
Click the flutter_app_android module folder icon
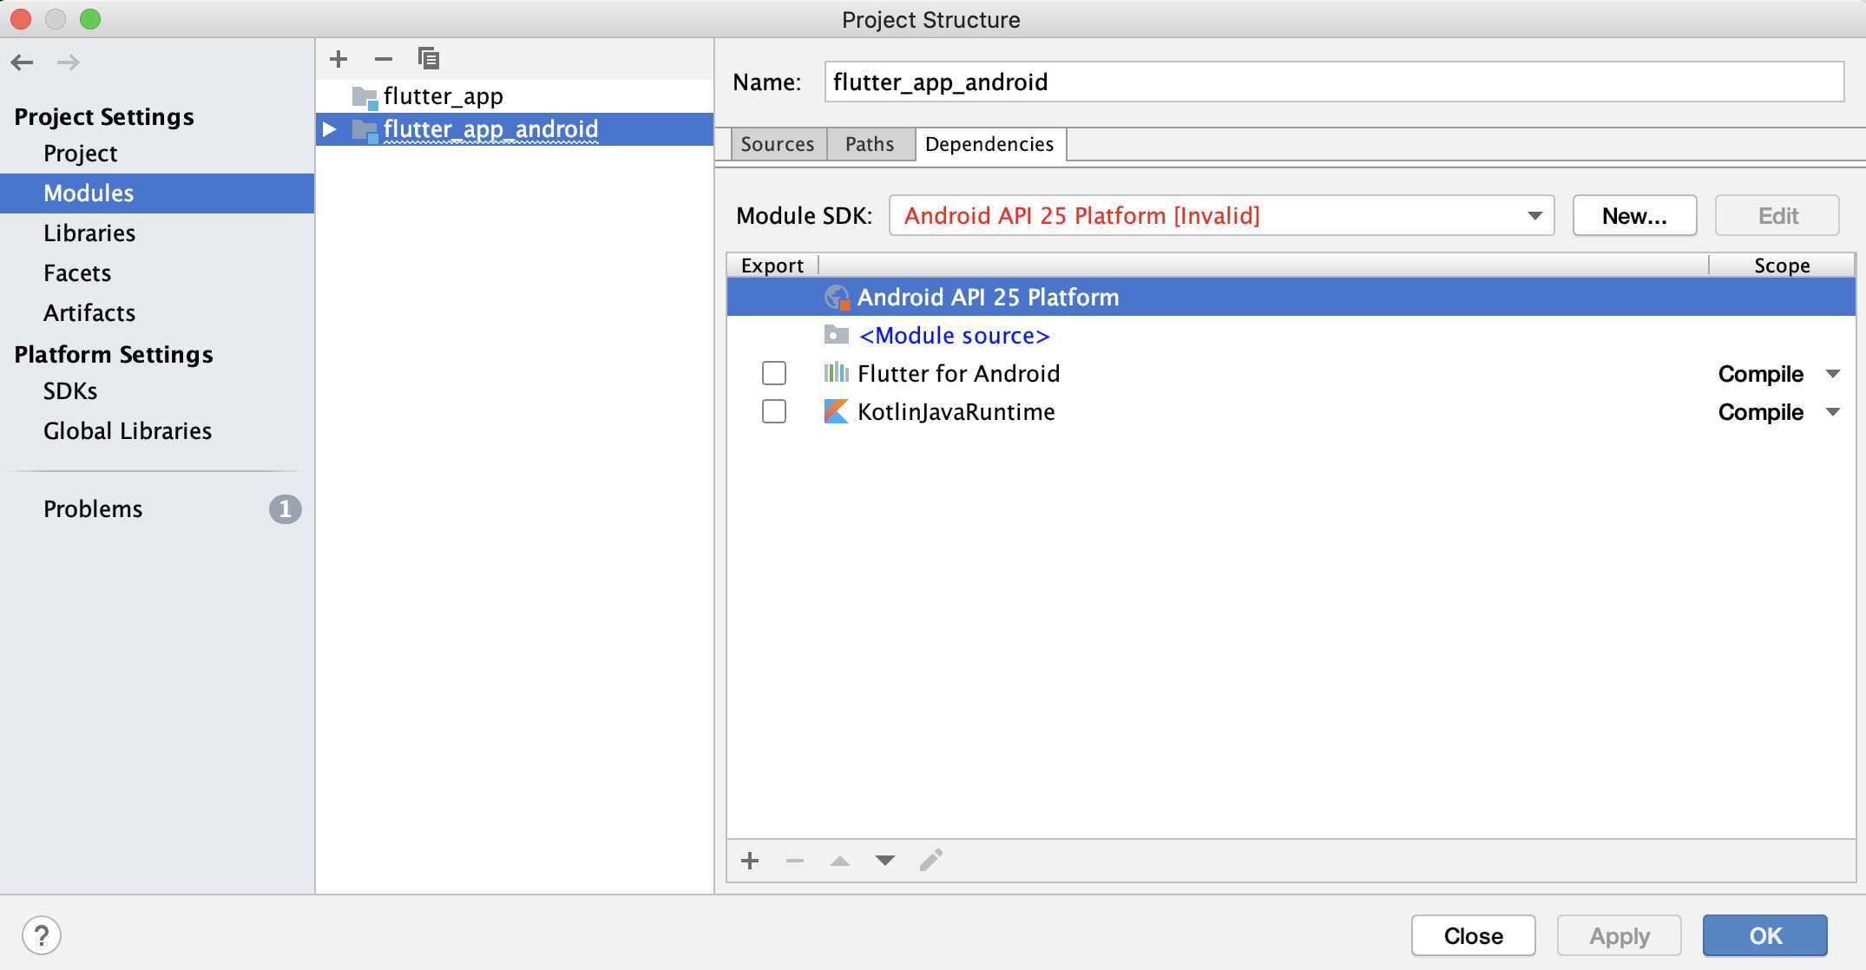(365, 130)
